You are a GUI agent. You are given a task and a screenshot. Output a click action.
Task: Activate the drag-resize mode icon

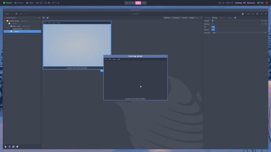pyautogui.click(x=9, y=147)
